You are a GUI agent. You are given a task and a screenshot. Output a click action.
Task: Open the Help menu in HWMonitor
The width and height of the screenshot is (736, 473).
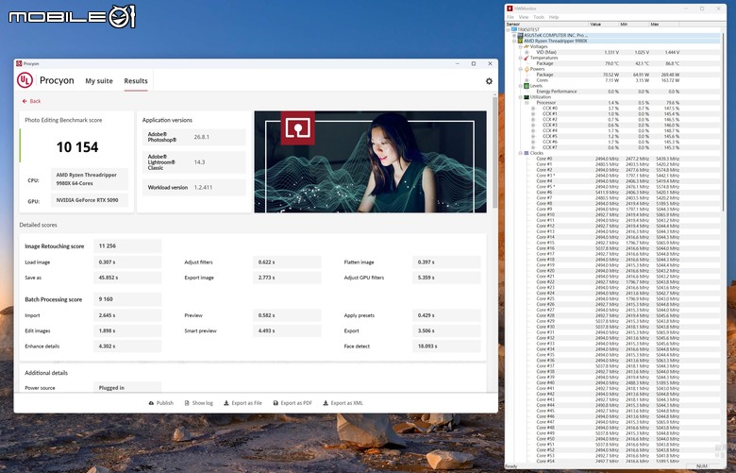(554, 17)
